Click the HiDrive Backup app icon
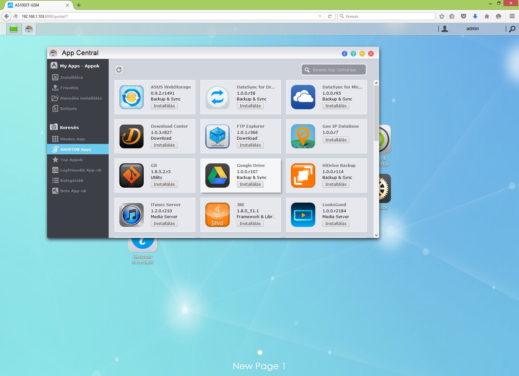Image resolution: width=519 pixels, height=376 pixels. [x=303, y=176]
